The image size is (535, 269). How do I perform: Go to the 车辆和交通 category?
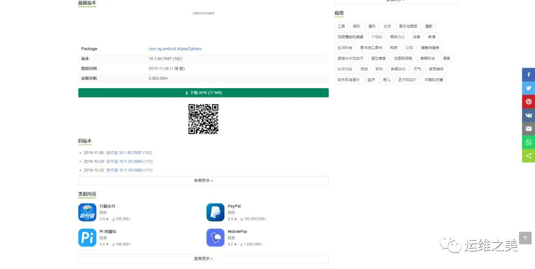point(434,80)
